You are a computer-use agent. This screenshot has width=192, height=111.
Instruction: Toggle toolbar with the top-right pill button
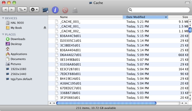187,3
